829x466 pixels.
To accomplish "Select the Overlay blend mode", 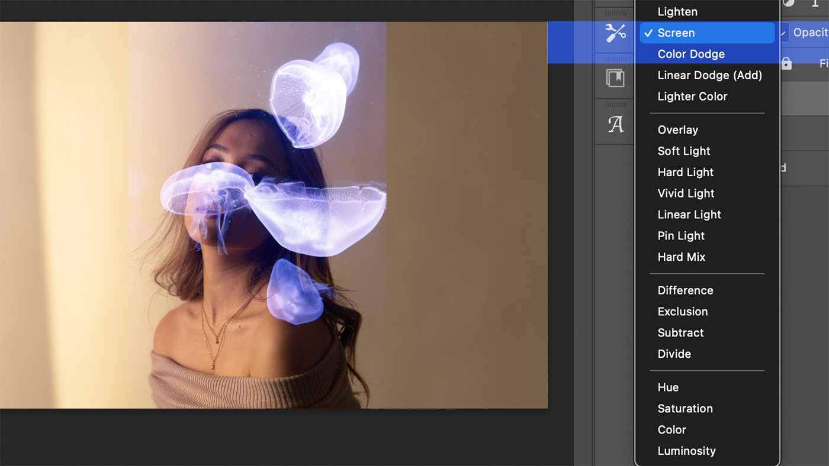I will click(x=677, y=130).
